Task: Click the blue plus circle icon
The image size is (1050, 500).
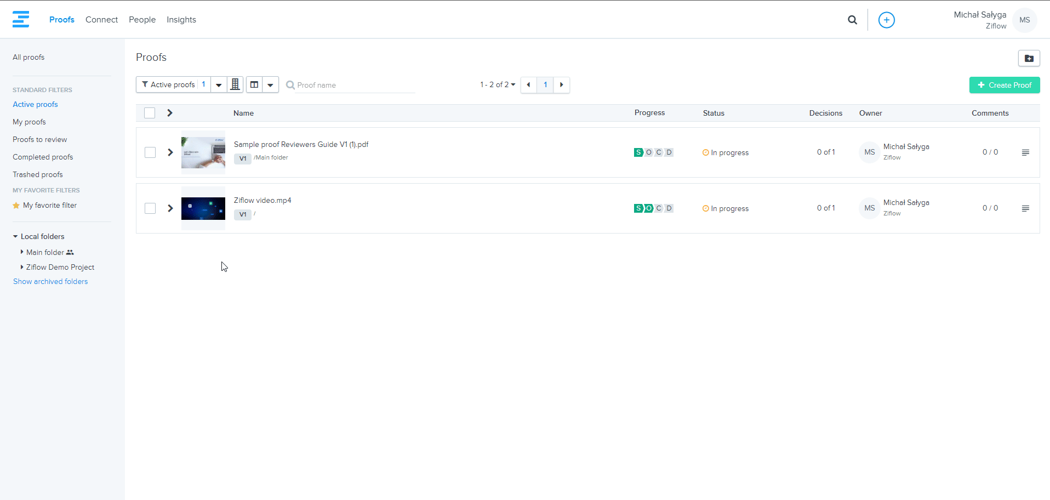Action: [886, 20]
